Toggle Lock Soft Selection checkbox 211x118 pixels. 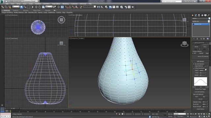[194, 92]
